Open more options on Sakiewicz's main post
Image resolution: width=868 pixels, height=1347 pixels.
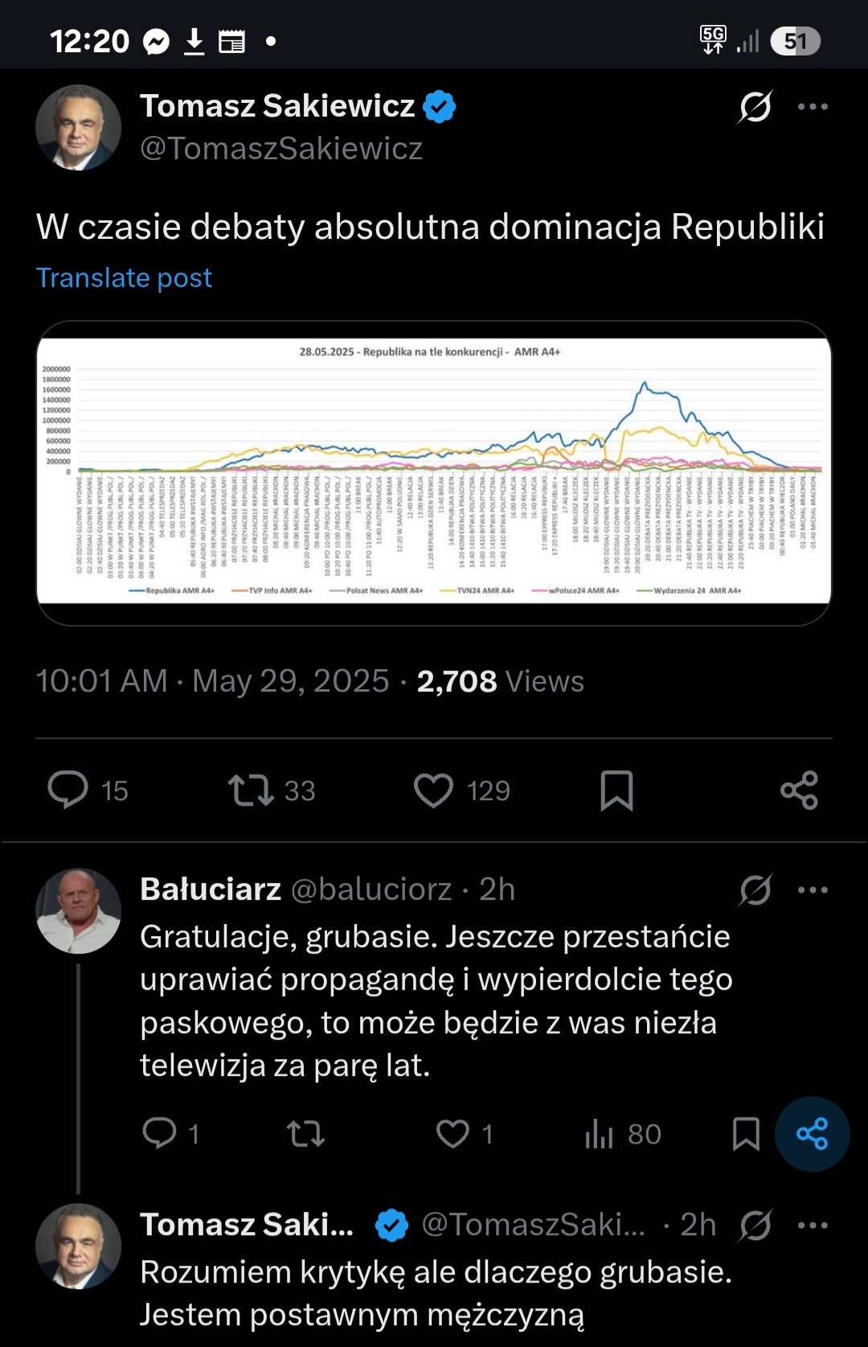pos(813,107)
